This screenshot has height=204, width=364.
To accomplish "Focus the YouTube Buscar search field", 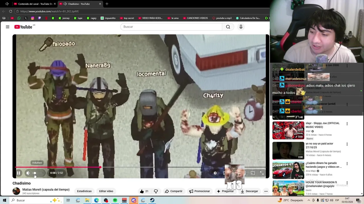I will (x=171, y=27).
